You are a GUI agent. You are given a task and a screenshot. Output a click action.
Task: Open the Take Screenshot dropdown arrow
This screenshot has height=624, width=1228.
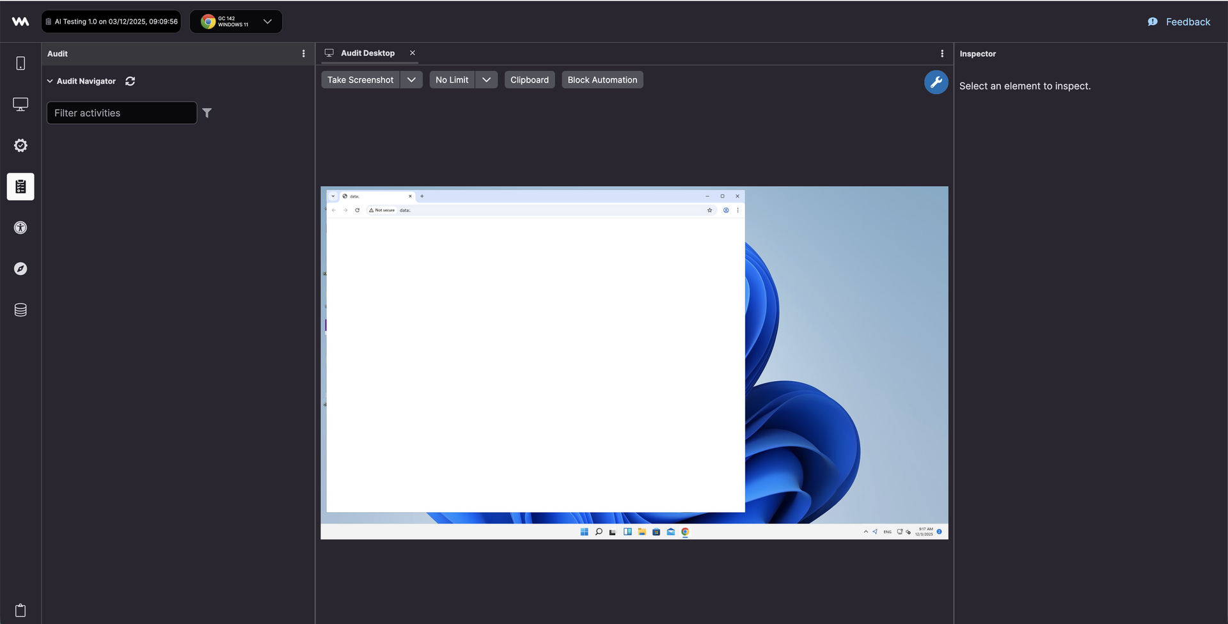coord(411,80)
